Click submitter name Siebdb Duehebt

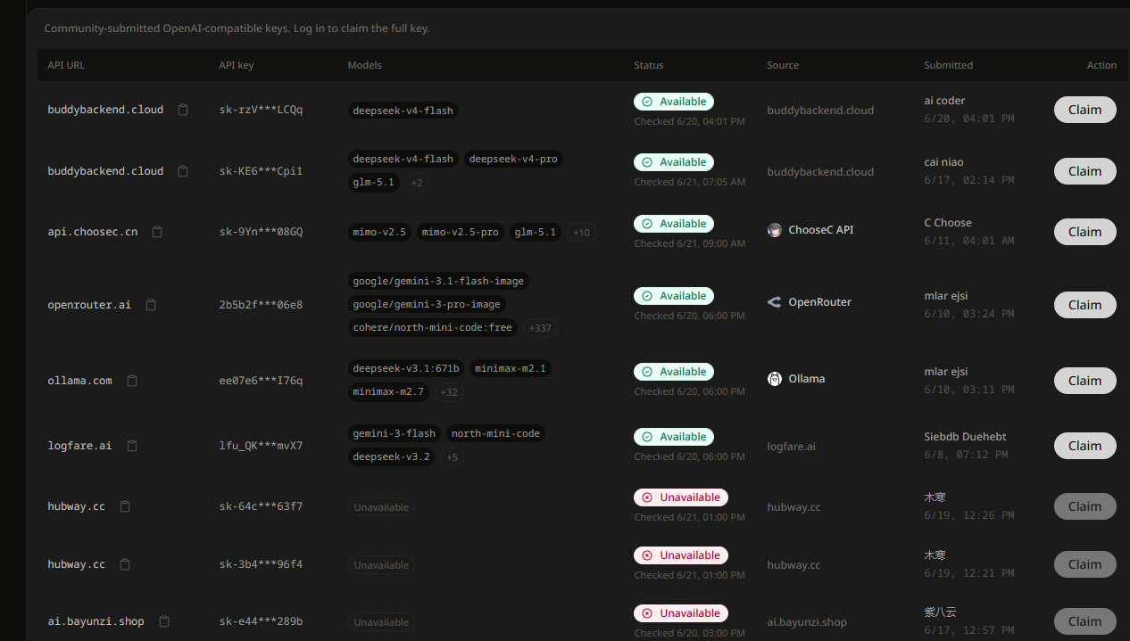click(x=965, y=436)
